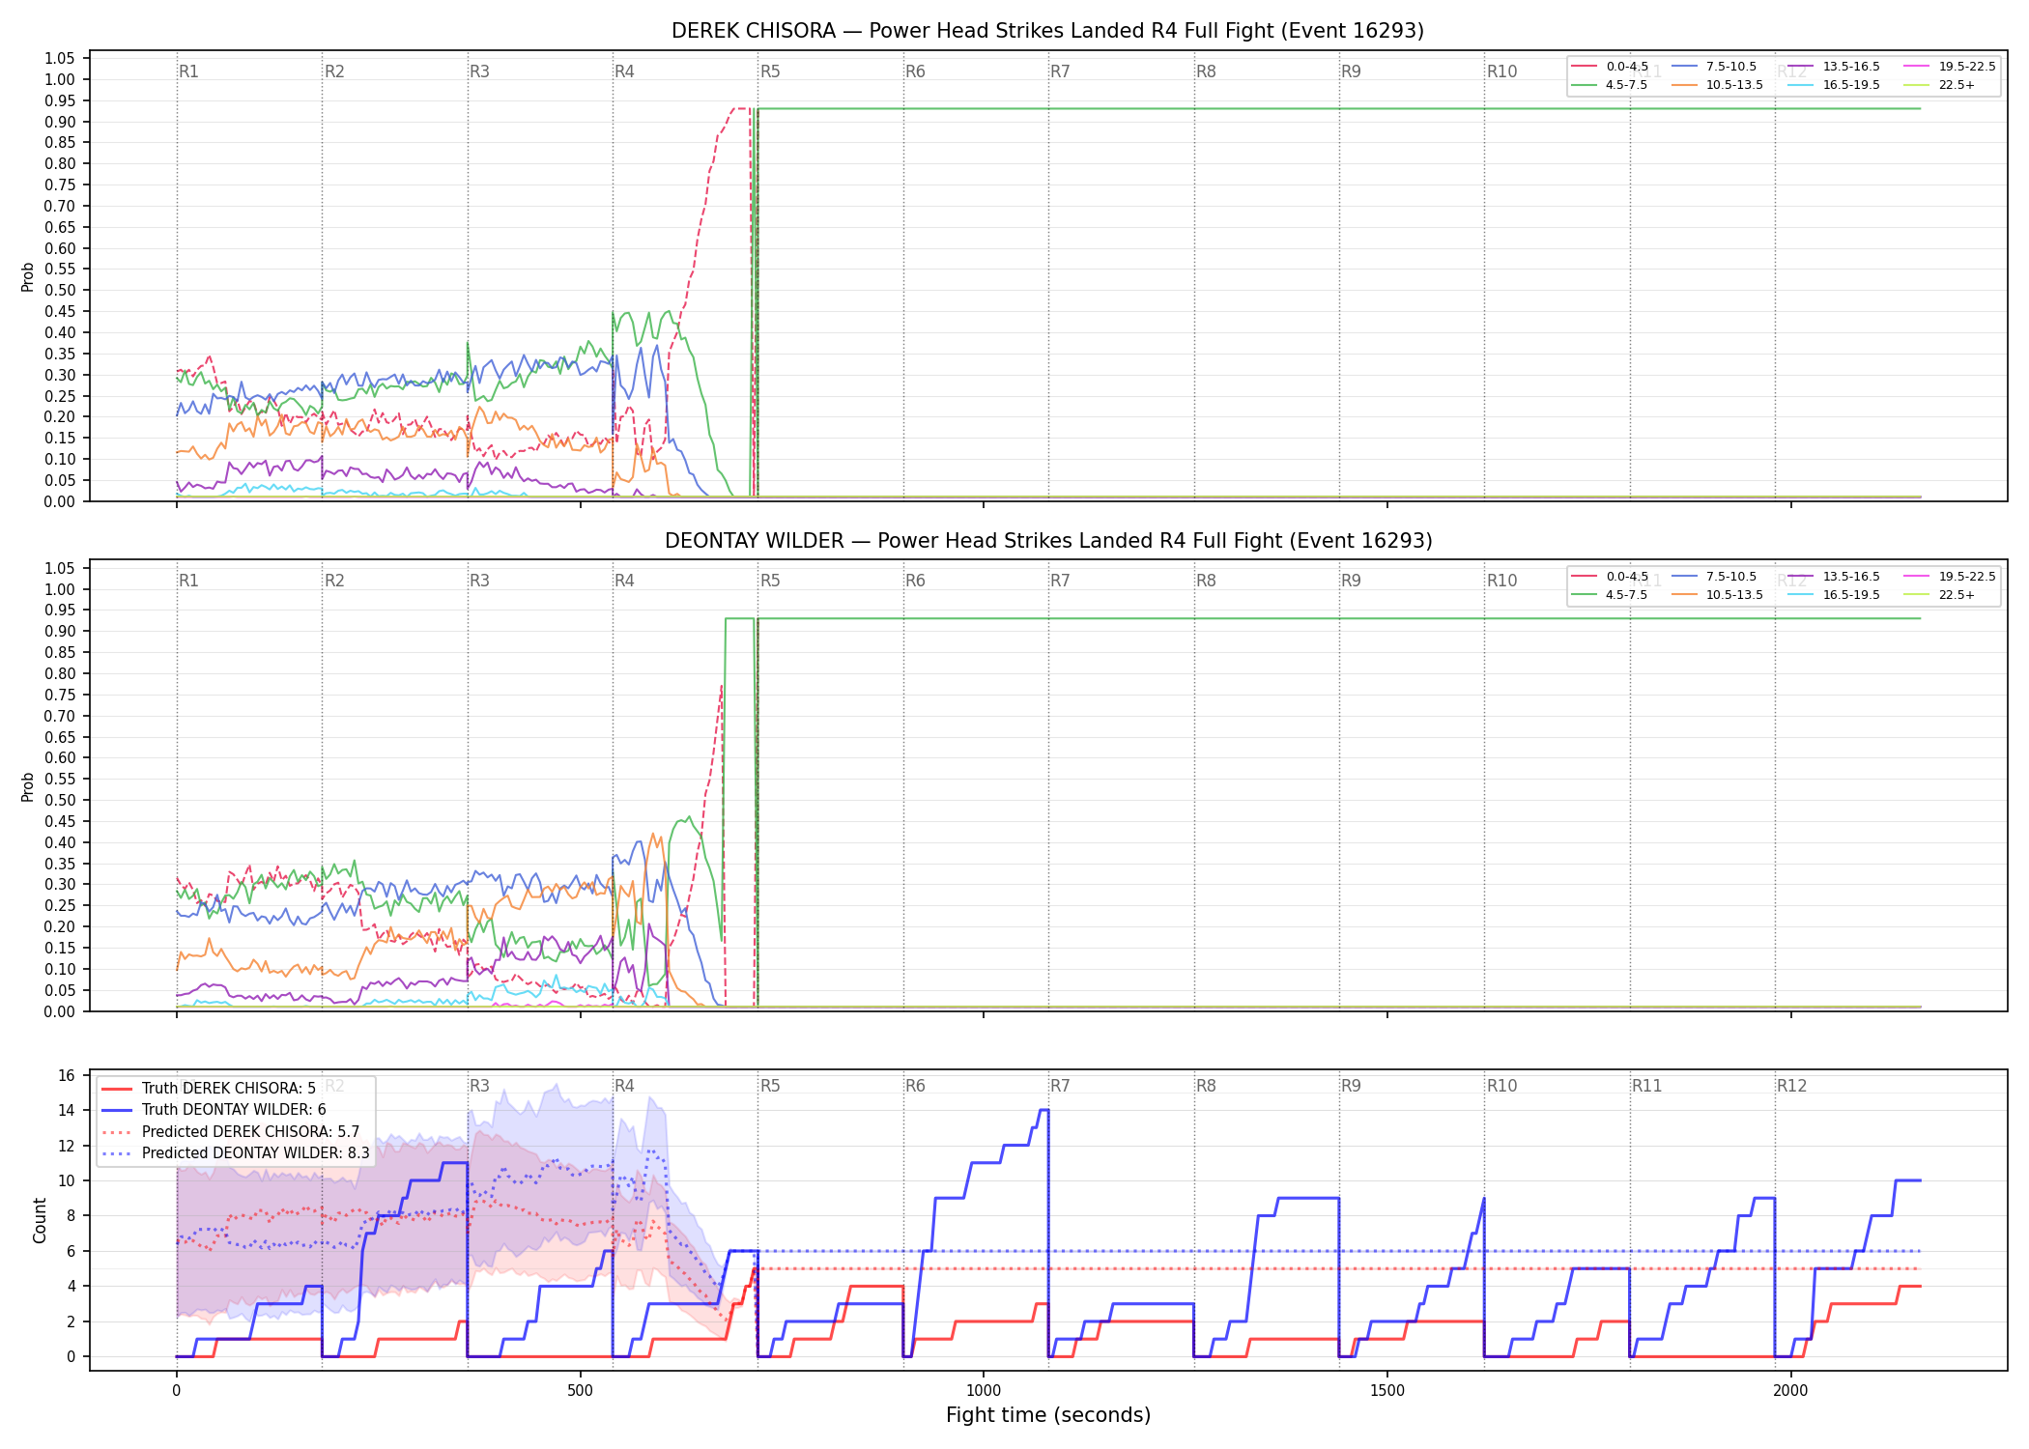The width and height of the screenshot is (2029, 1449).
Task: Select Predicted DEONTAY WILDER: 8.3 legend entry
Action: pos(236,1152)
